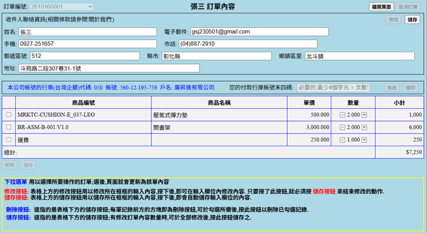Focus the email field gsj230501@gmail.com
Image resolution: width=427 pixels, height=233 pixels.
click(259, 32)
